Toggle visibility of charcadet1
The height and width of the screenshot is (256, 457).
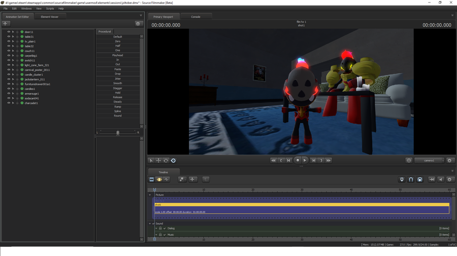click(9, 103)
